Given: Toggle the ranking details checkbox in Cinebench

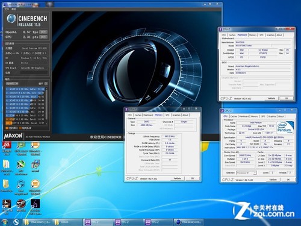Looking at the screenshot, I should coord(46,83).
